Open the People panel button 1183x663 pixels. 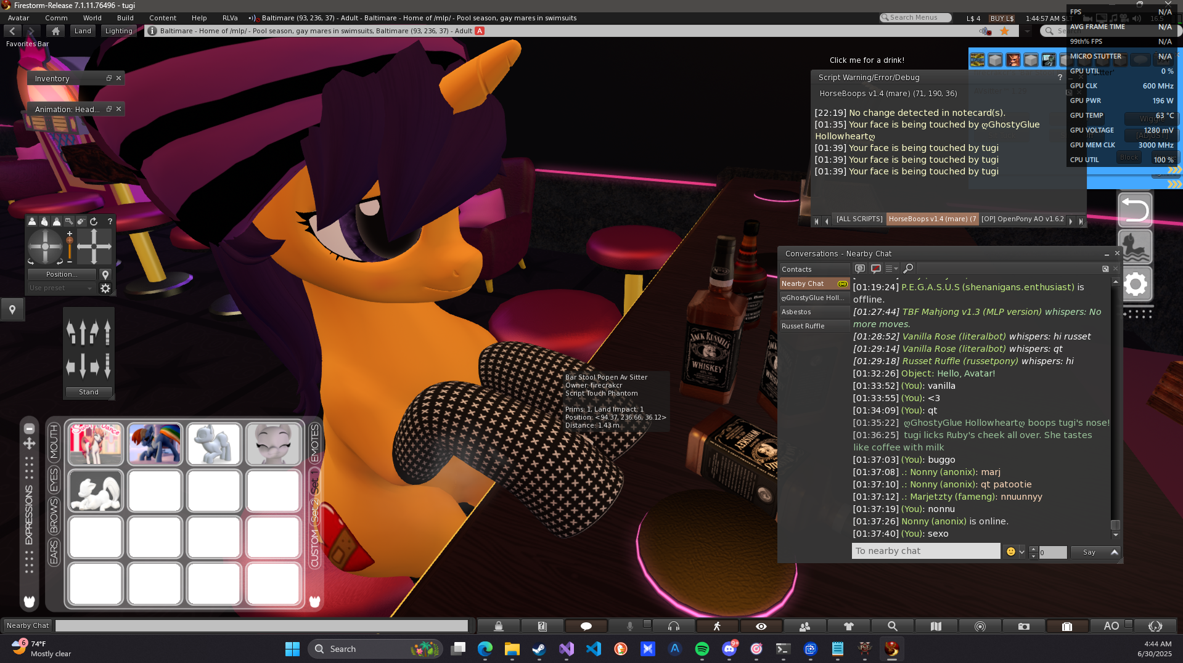point(804,626)
